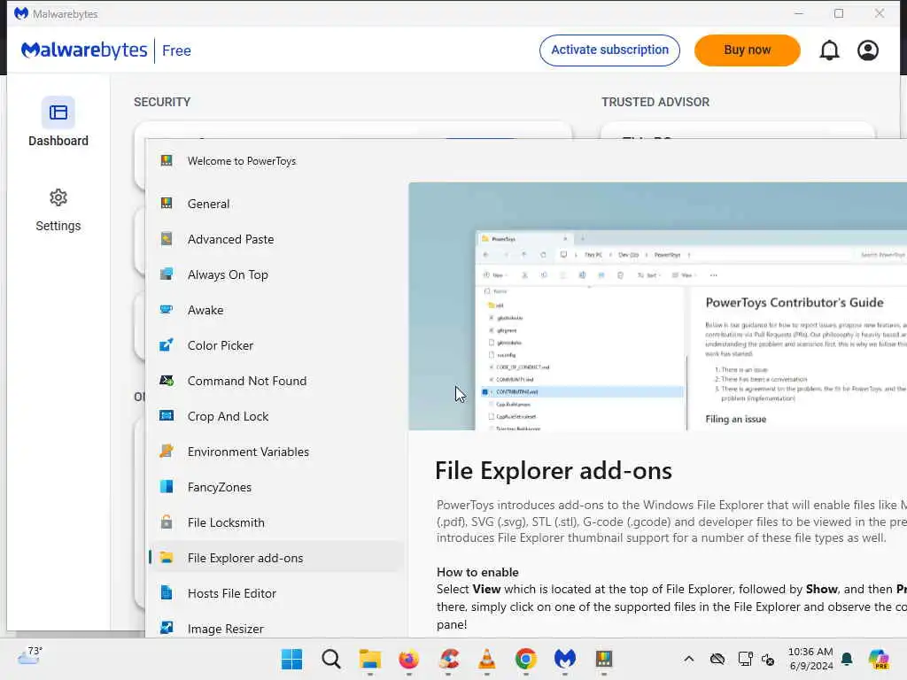
Task: Click the File Locksmith padlock icon
Action: (167, 522)
